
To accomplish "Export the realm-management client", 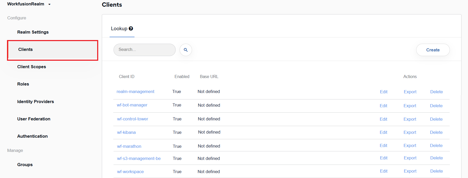I will tap(410, 92).
